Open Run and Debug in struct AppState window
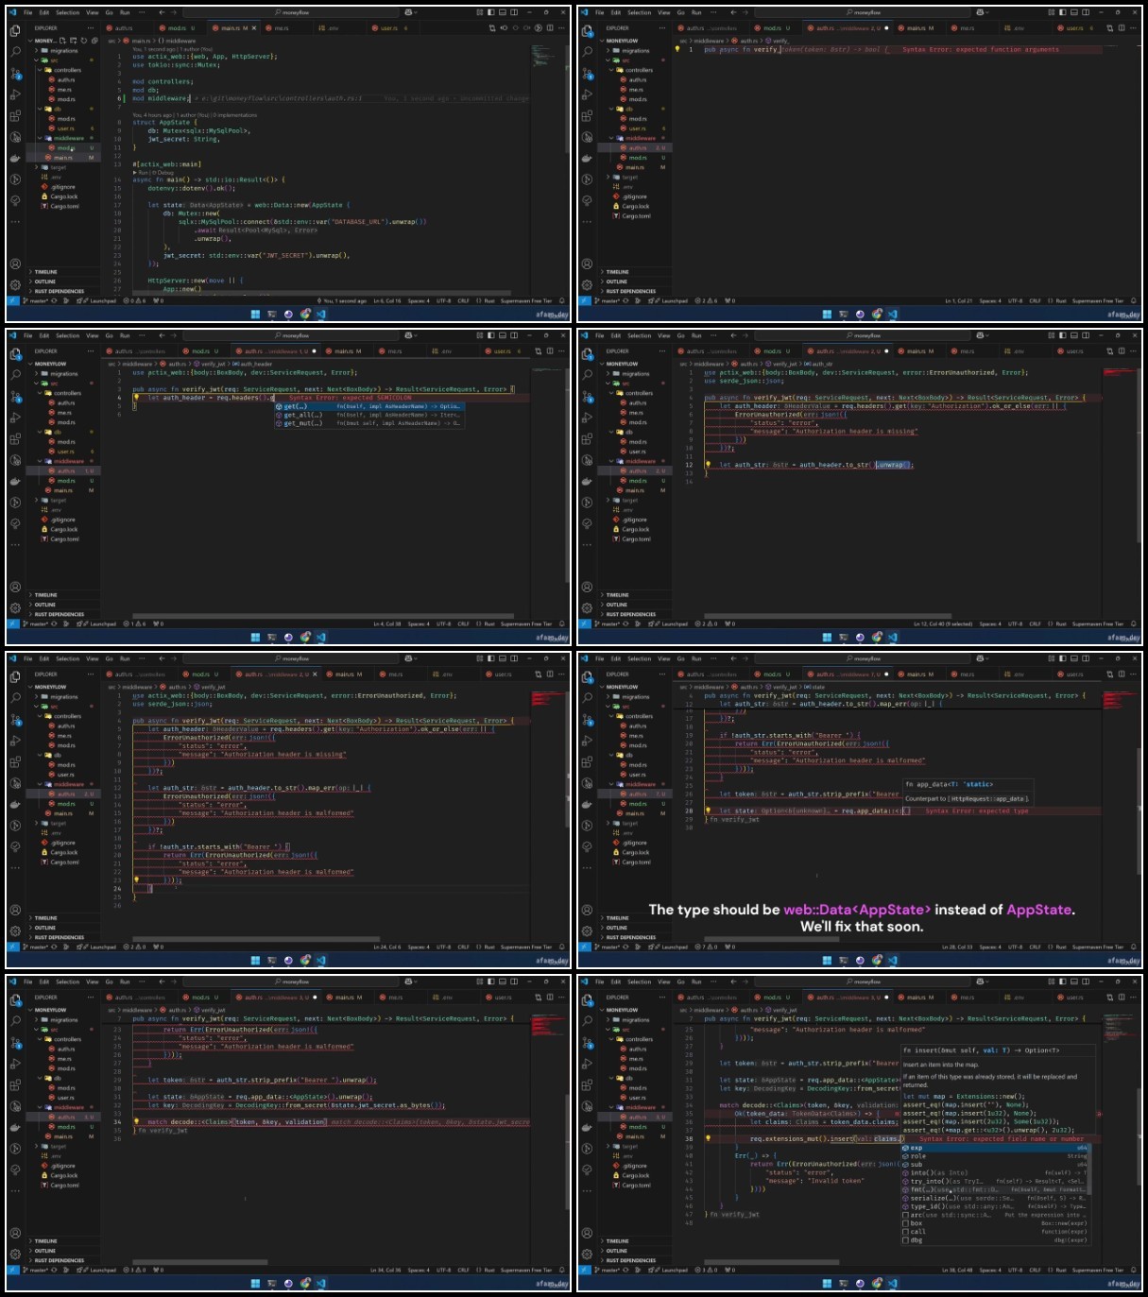The image size is (1148, 1297). pos(15,94)
